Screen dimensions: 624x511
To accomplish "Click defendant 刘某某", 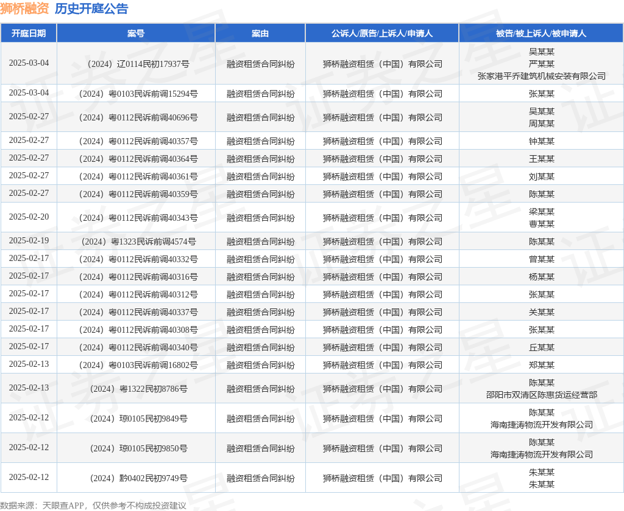I will [541, 176].
